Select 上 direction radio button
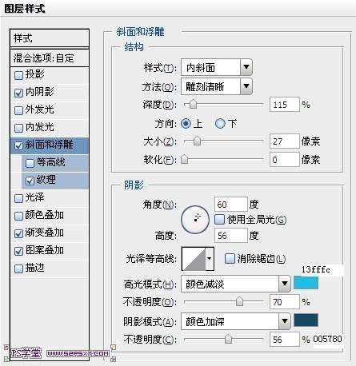The height and width of the screenshot is (366, 356). (186, 124)
